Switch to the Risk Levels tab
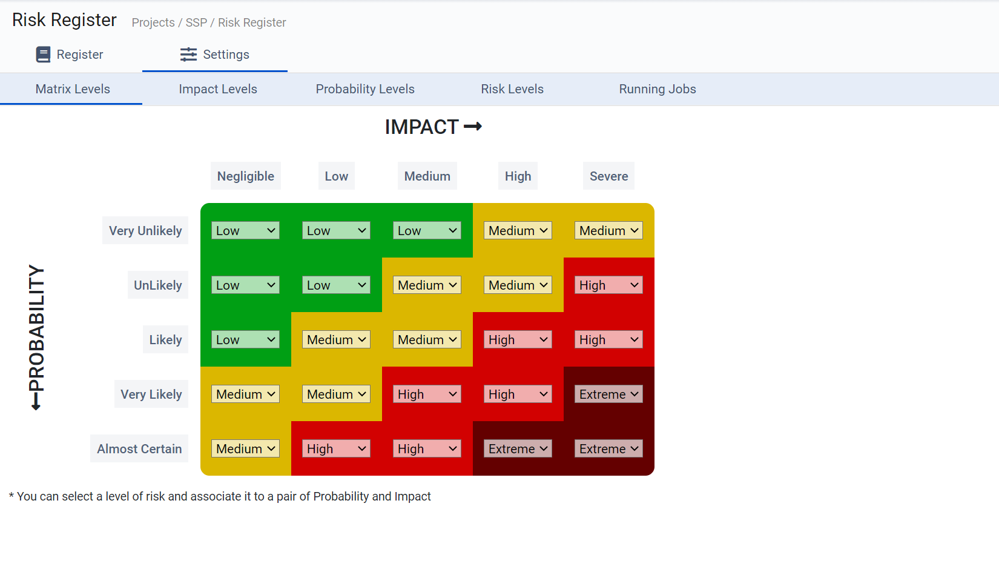The height and width of the screenshot is (569, 999). click(512, 89)
